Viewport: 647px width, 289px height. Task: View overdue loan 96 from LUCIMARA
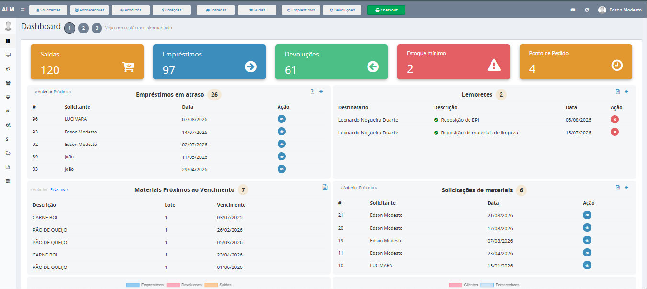(x=282, y=119)
